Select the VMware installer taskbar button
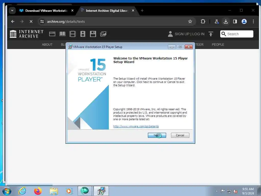Screen dimensions: 261x196 point(101,191)
